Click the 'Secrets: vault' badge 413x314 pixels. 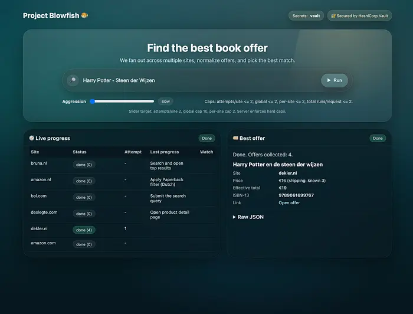[x=306, y=16]
